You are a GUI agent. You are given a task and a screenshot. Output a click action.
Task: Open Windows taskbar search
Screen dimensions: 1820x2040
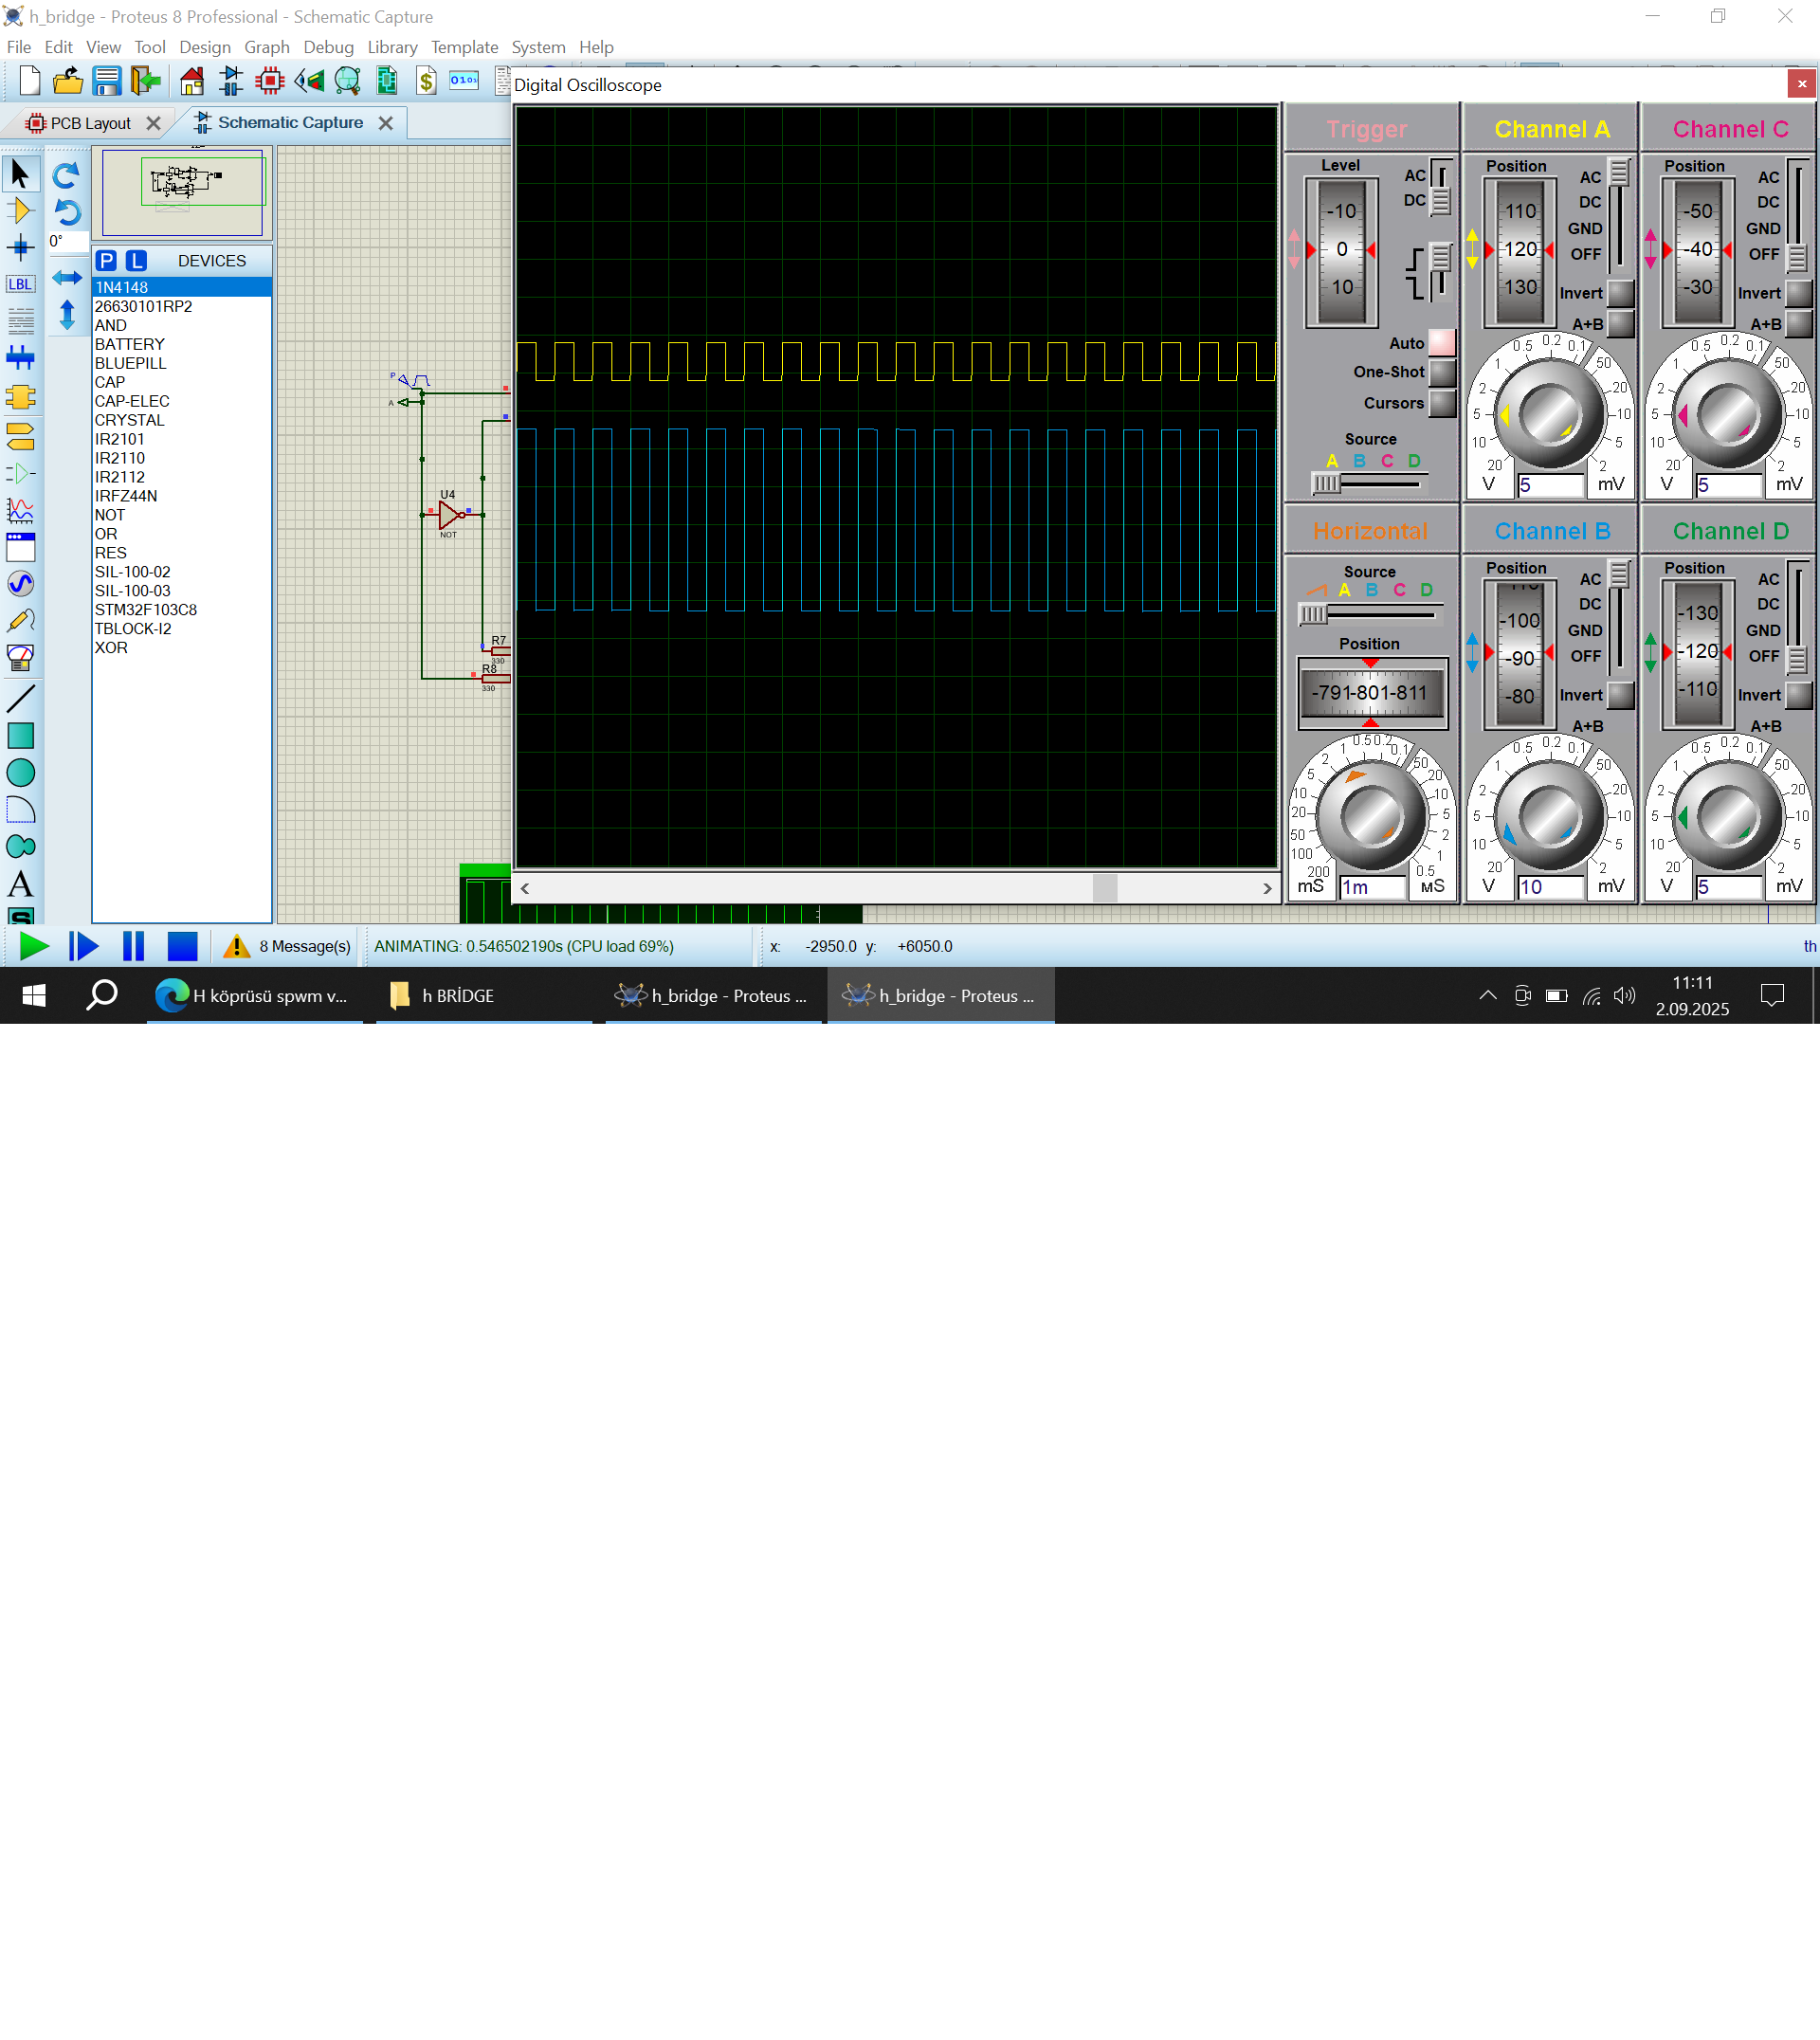point(102,995)
